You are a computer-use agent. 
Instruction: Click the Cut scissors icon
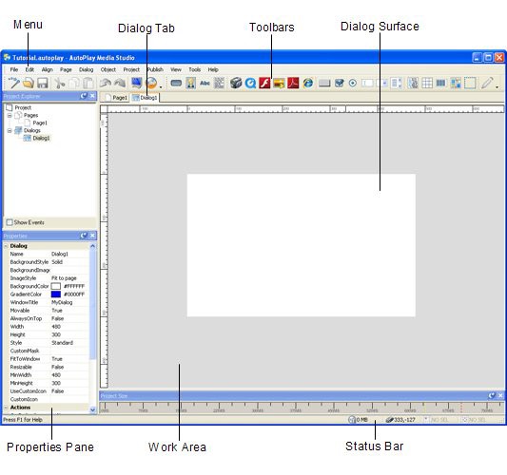tap(60, 84)
